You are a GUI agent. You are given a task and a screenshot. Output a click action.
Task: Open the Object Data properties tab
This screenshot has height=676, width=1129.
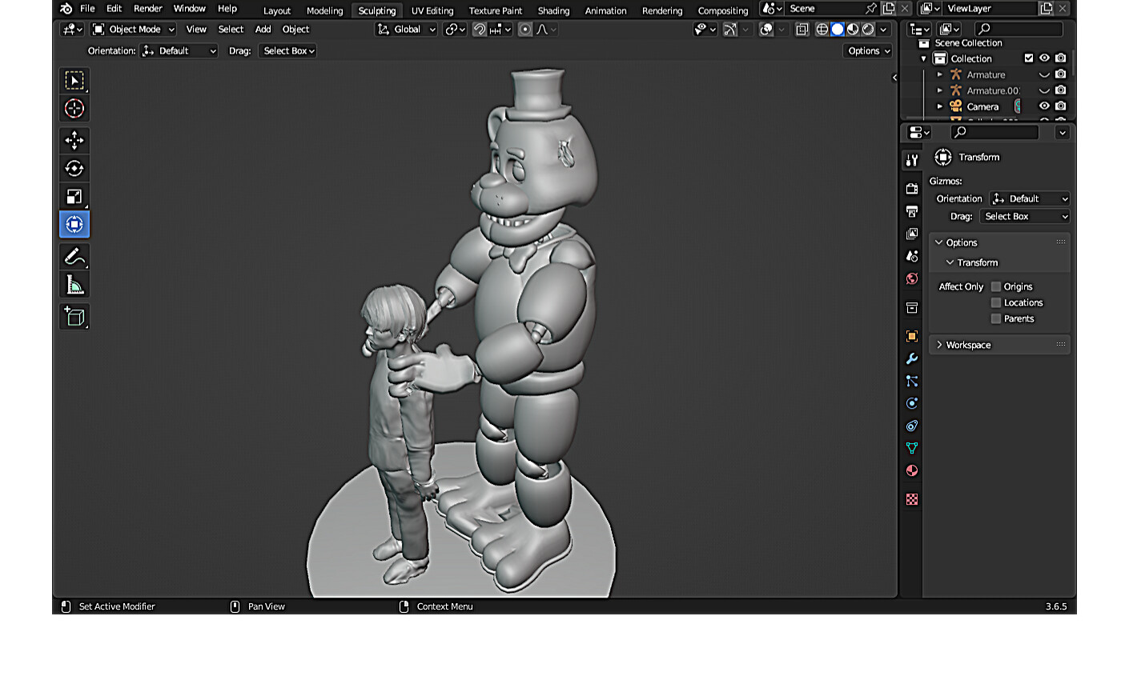[911, 448]
